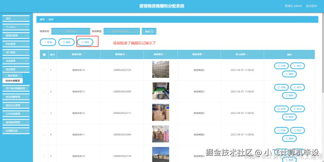Sort by the 物资名称 column header

point(78,54)
